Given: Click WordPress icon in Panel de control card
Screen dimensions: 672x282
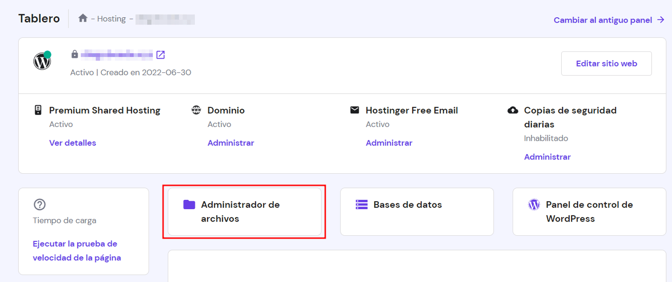Looking at the screenshot, I should (534, 204).
